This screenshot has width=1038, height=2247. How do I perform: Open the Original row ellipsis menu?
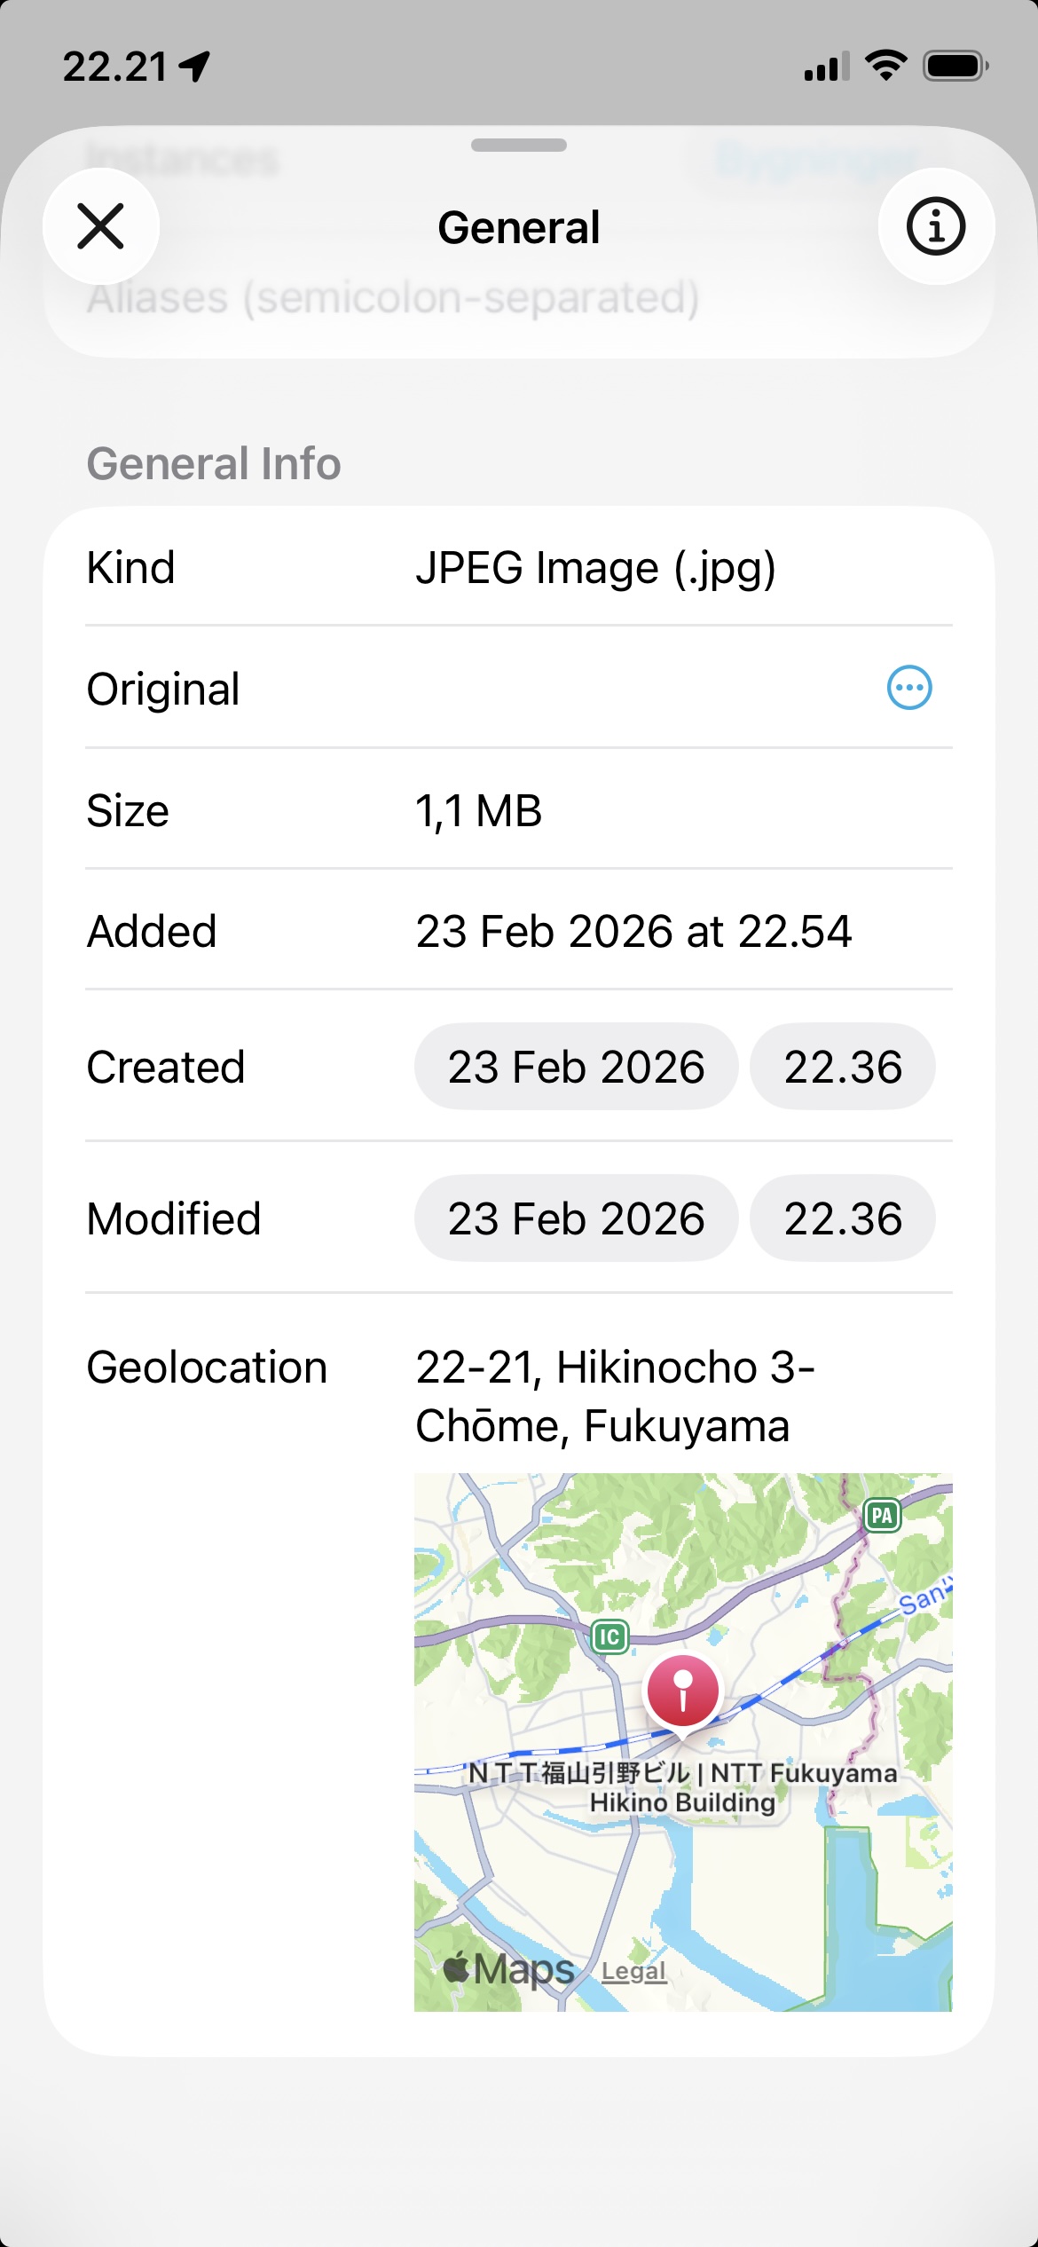909,688
